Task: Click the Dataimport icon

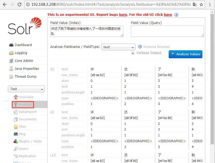Action: tap(16, 112)
